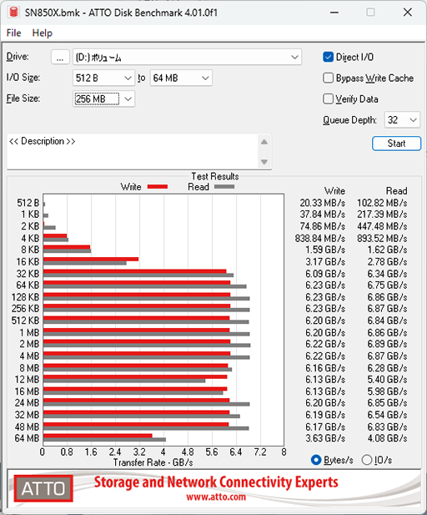Open the I/O Size start dropdown (512 B)

[x=103, y=78]
